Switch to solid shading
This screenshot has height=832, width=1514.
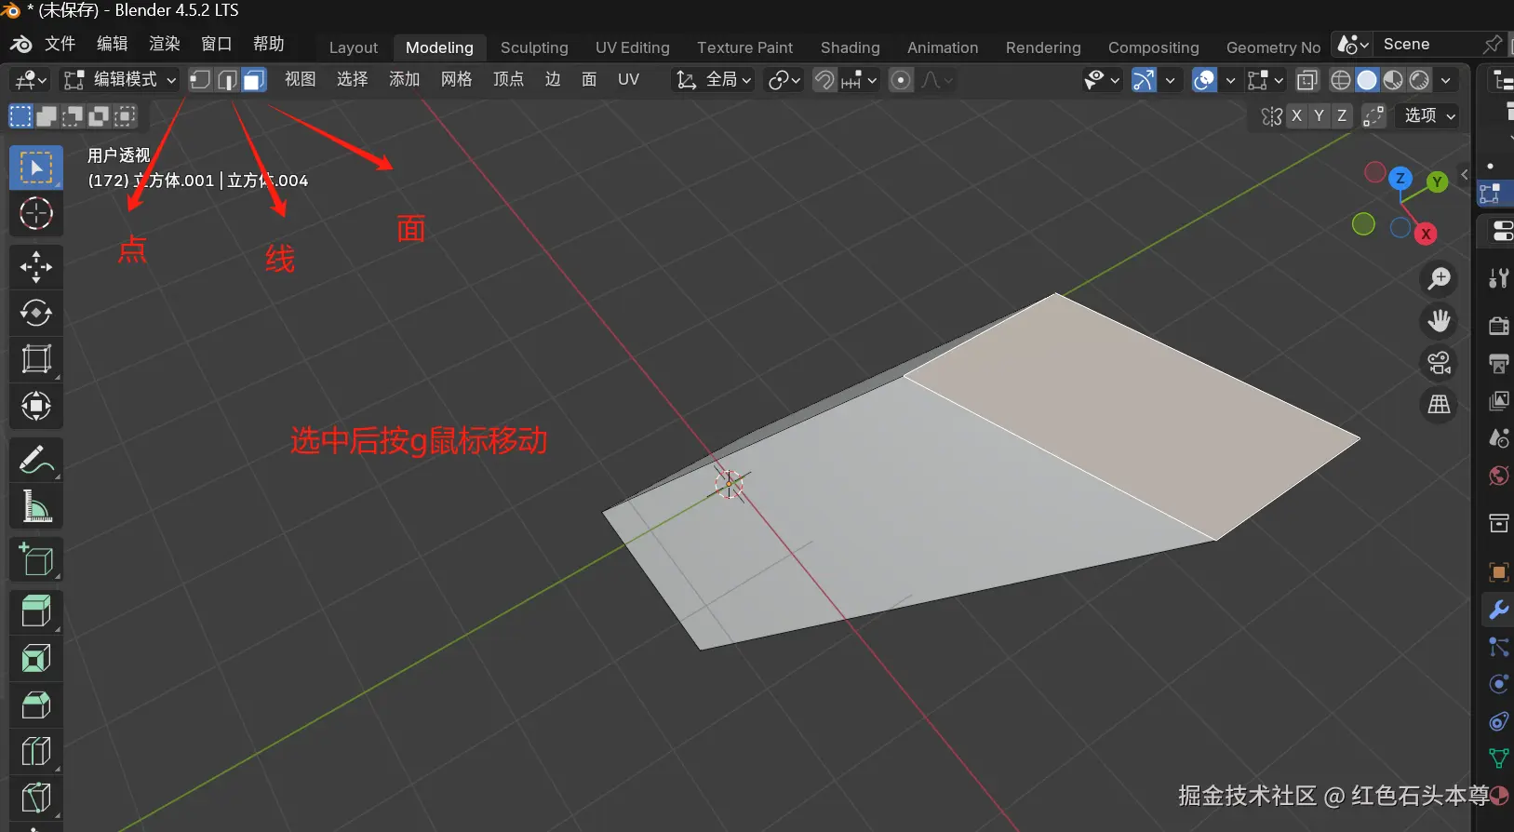pyautogui.click(x=1367, y=80)
